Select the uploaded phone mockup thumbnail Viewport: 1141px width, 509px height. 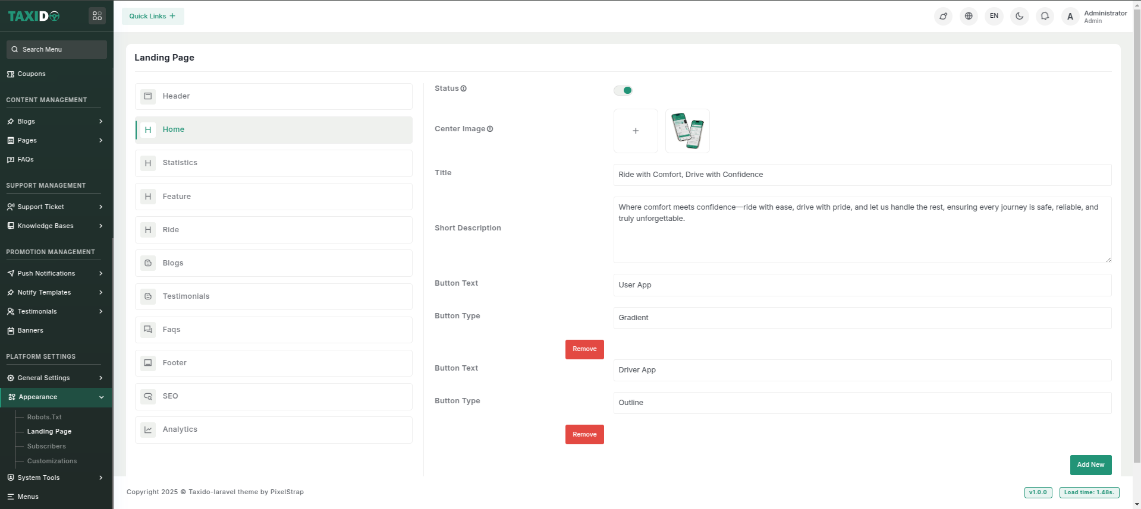(687, 131)
